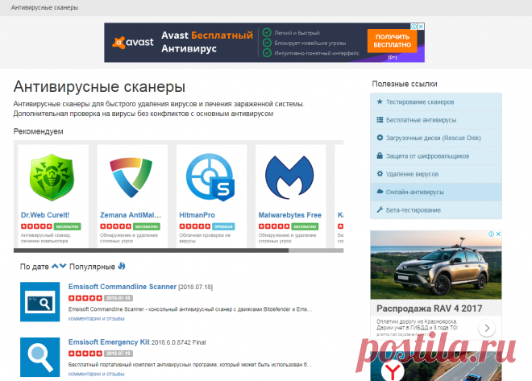Click the Yandex Y logo in bottom ad
This screenshot has height=381, width=532.
point(393,372)
